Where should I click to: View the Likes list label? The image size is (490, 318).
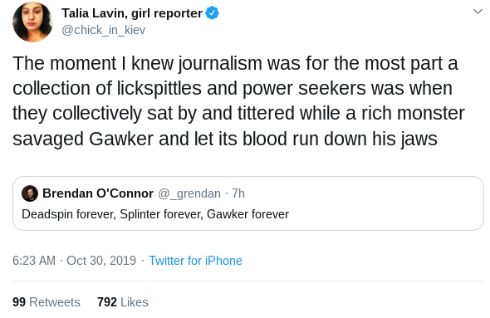[135, 302]
